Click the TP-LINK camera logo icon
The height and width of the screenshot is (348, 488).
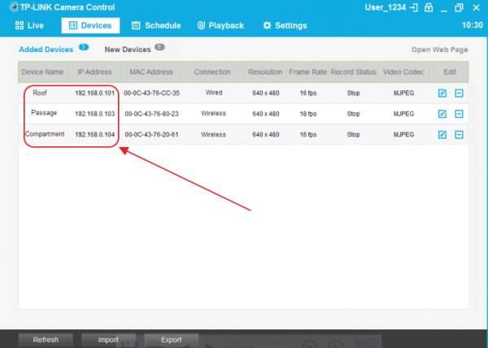click(x=14, y=7)
